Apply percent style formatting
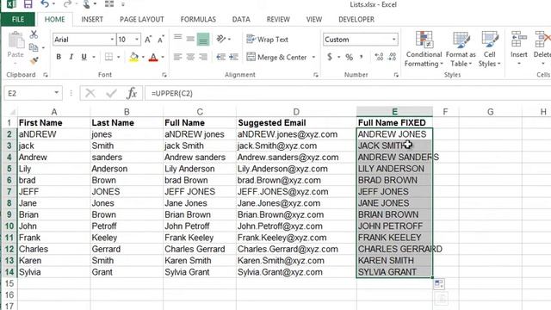Image resolution: width=551 pixels, height=310 pixels. 349,57
